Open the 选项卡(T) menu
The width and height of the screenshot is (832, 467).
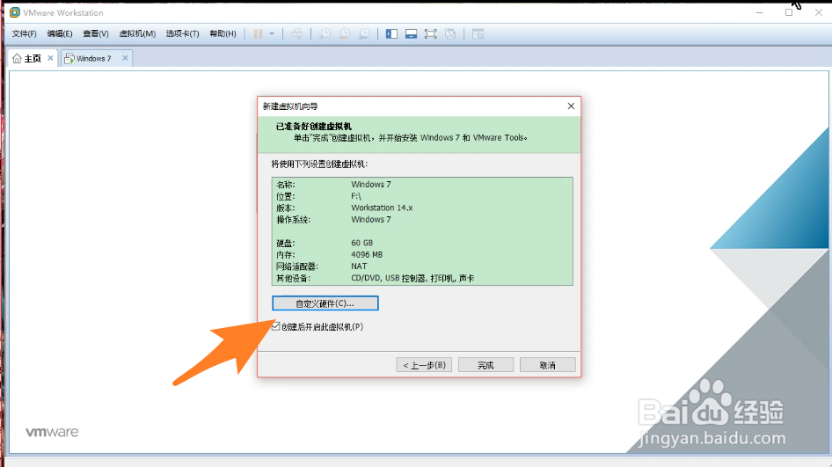point(183,34)
